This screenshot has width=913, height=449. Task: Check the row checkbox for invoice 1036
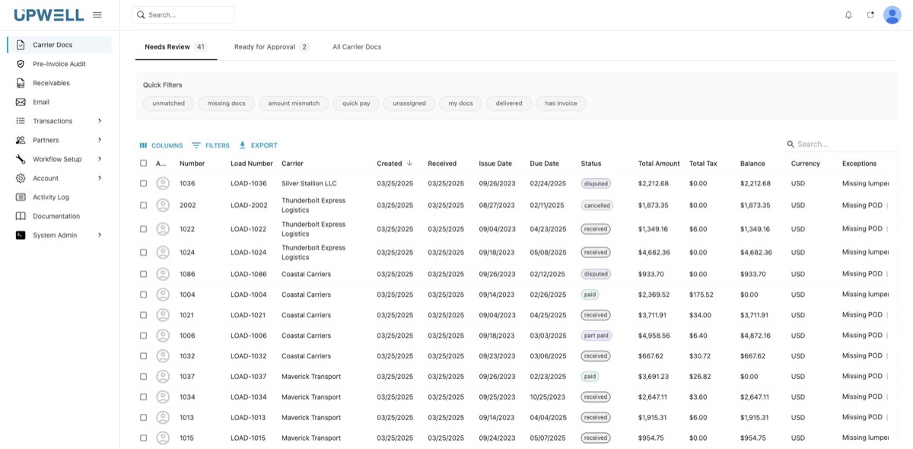coord(142,183)
